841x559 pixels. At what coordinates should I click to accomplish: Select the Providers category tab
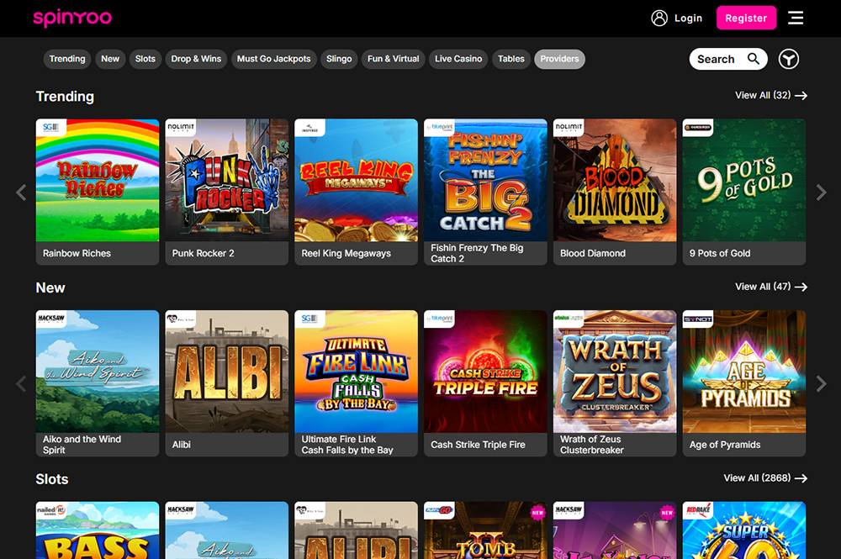[x=559, y=59]
